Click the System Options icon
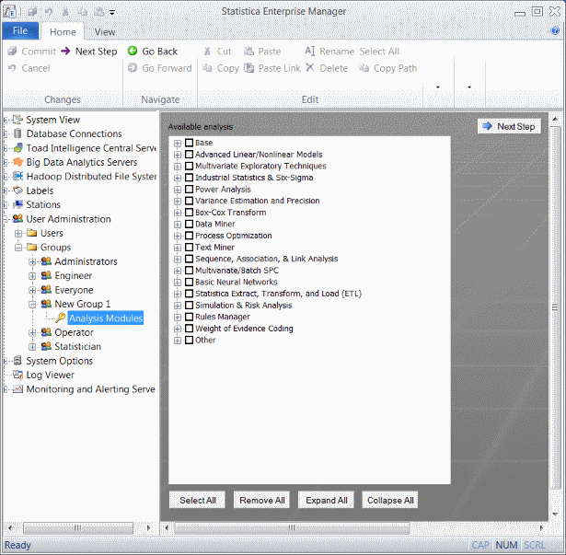 pos(17,361)
